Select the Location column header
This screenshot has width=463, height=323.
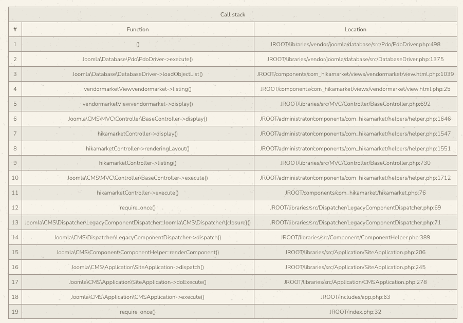(x=356, y=29)
